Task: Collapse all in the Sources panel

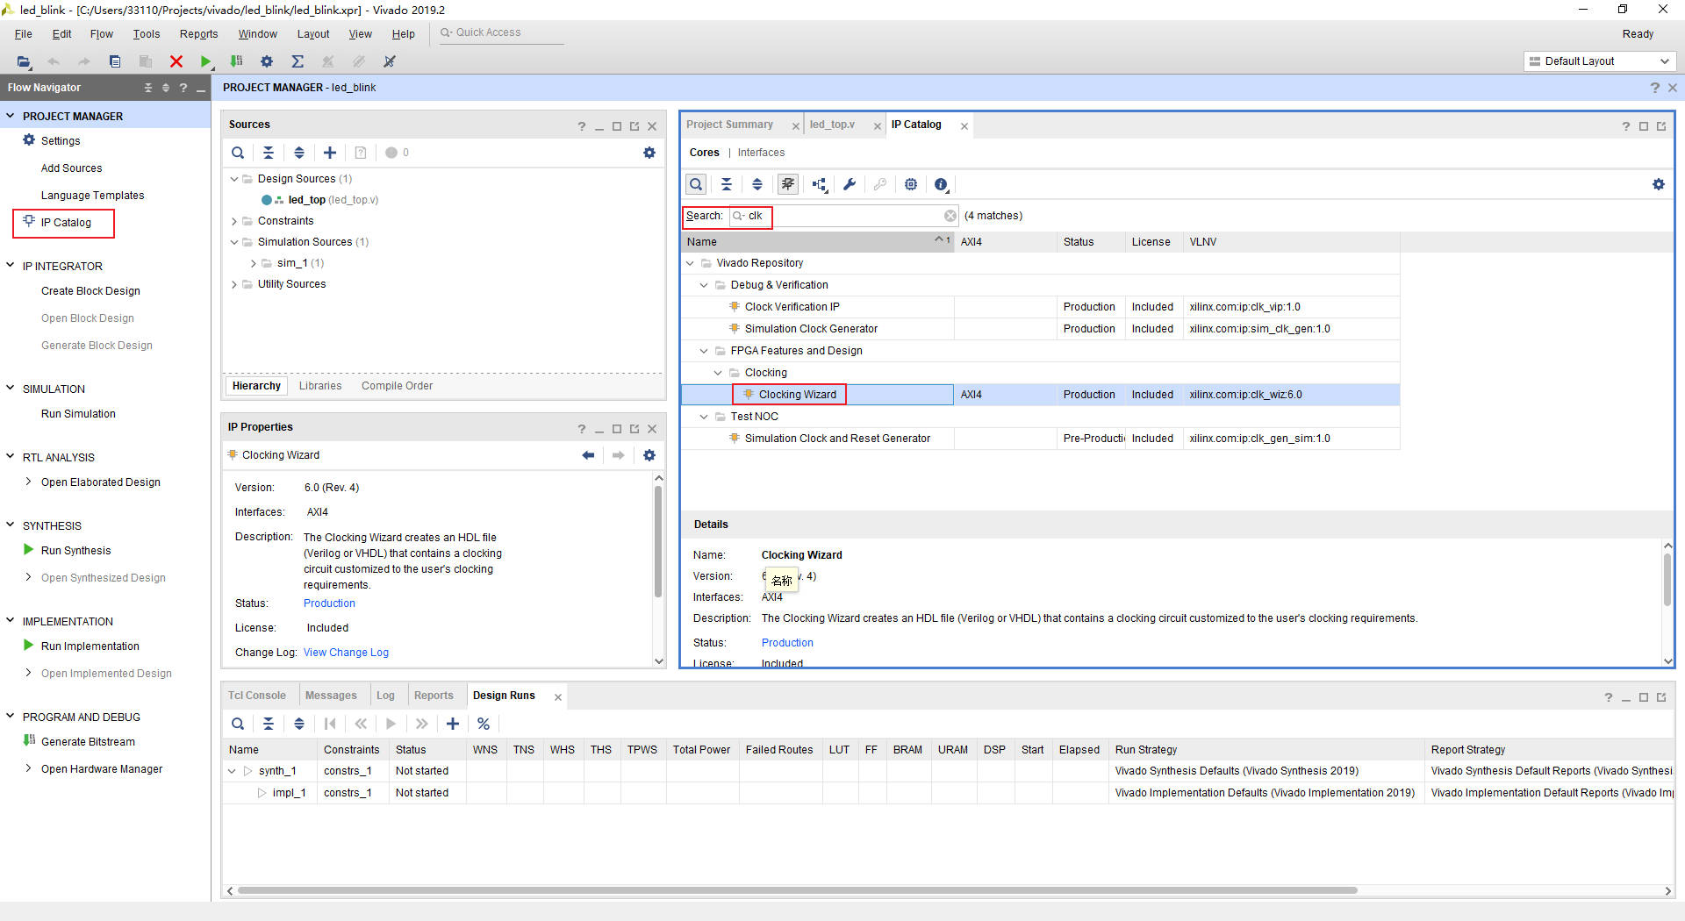Action: tap(269, 153)
